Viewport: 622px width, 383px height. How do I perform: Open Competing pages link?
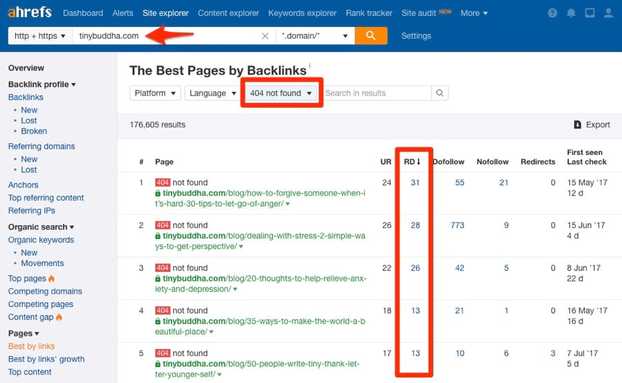[x=41, y=304]
